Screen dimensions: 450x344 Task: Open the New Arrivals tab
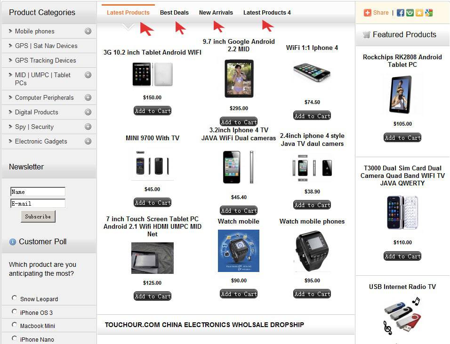click(x=216, y=12)
